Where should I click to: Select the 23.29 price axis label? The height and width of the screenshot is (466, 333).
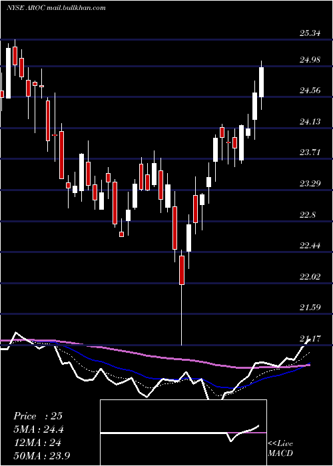(310, 184)
